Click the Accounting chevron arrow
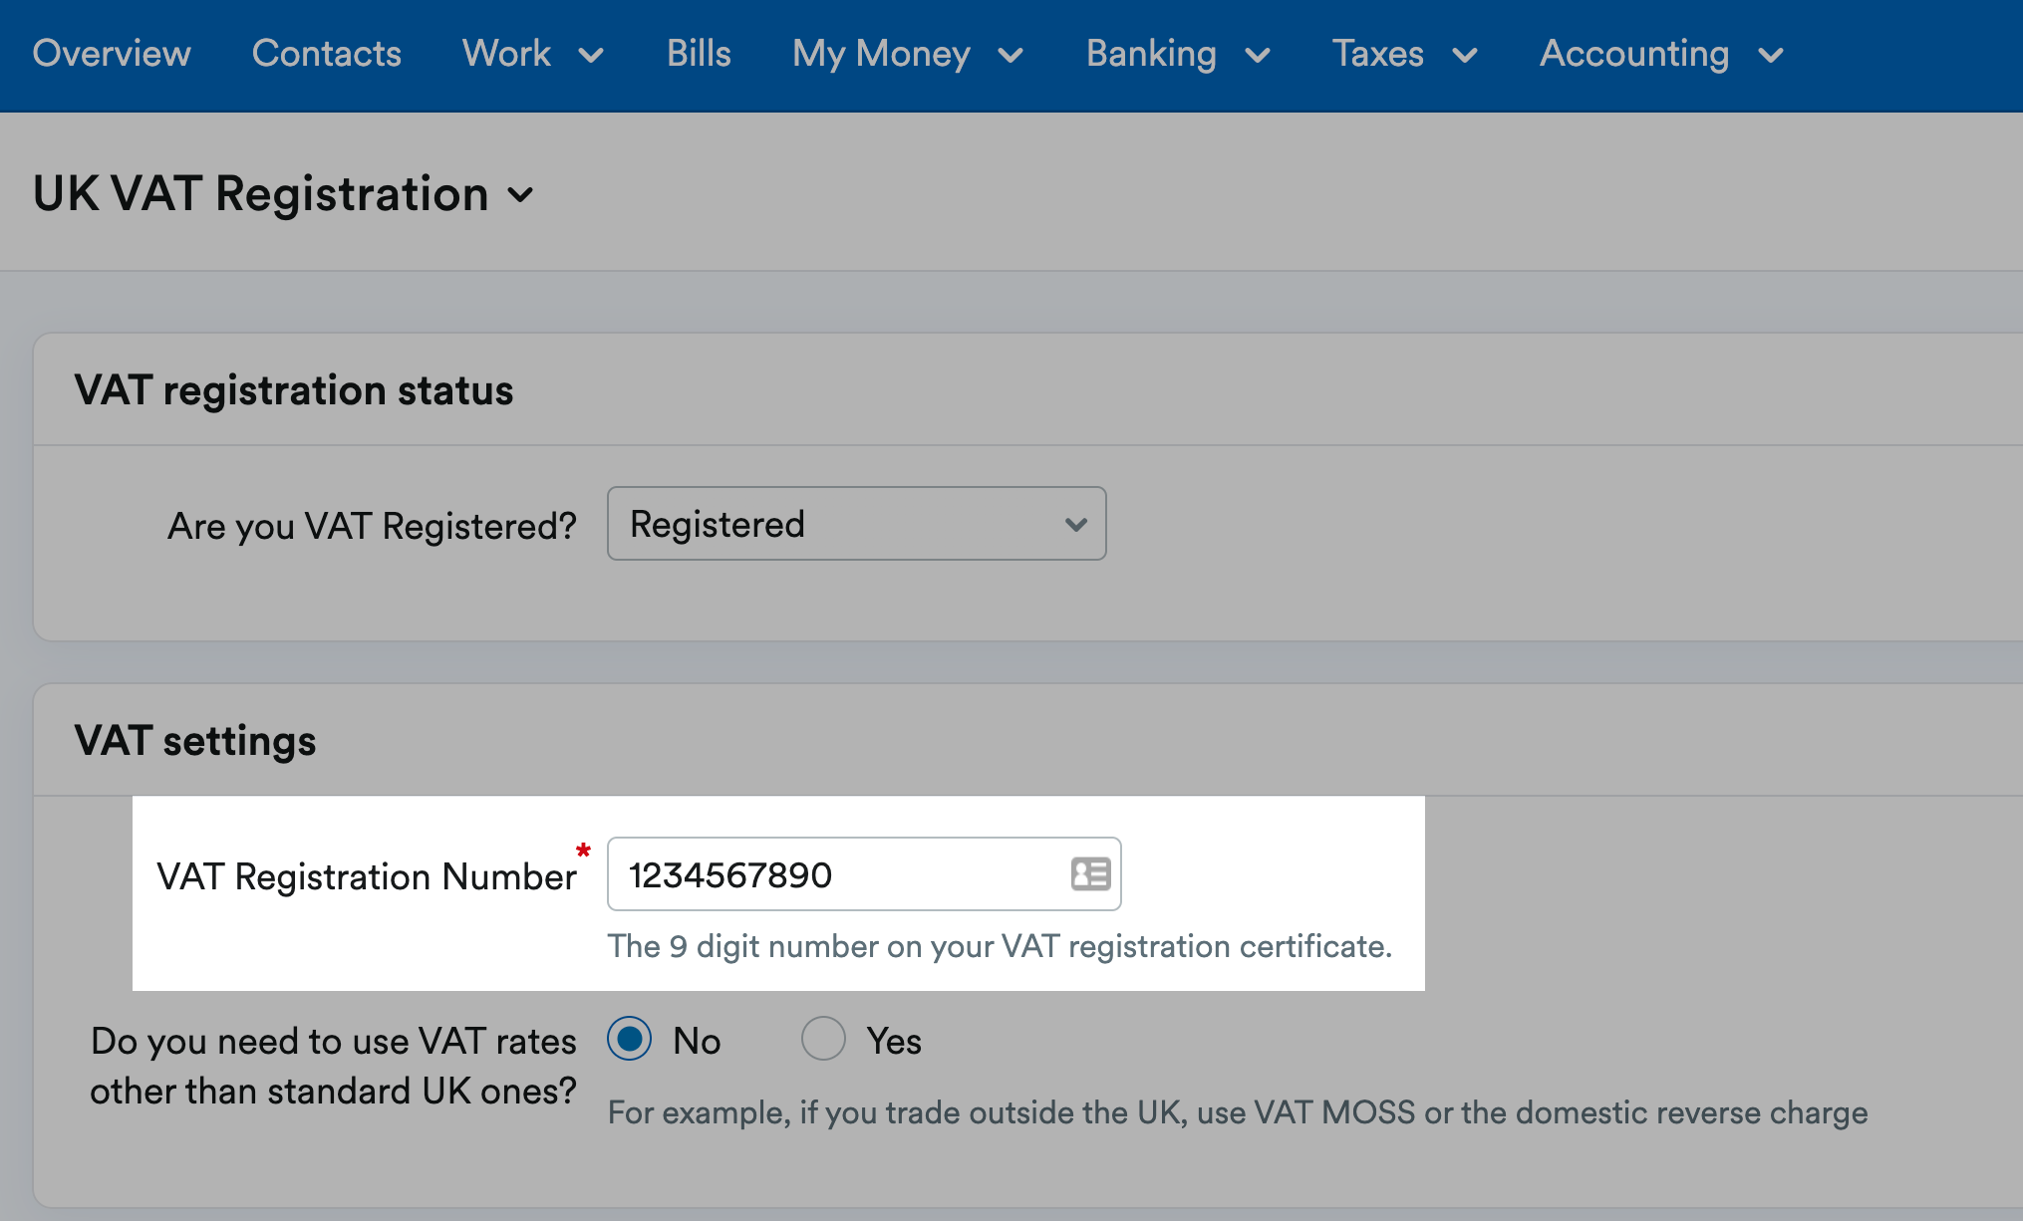Viewport: 2023px width, 1221px height. click(1771, 56)
